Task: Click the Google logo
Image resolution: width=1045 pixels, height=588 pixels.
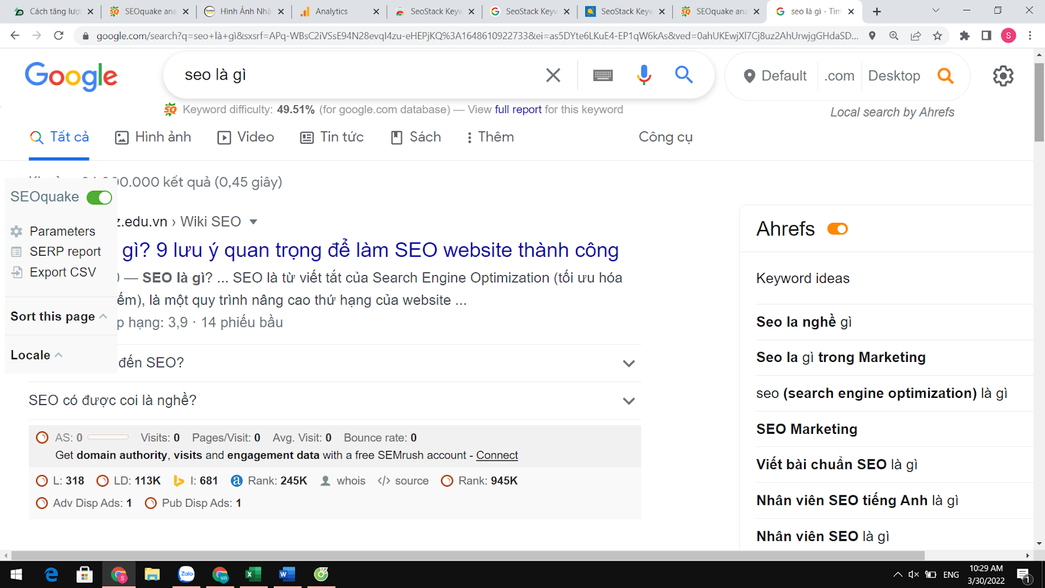Action: [71, 76]
